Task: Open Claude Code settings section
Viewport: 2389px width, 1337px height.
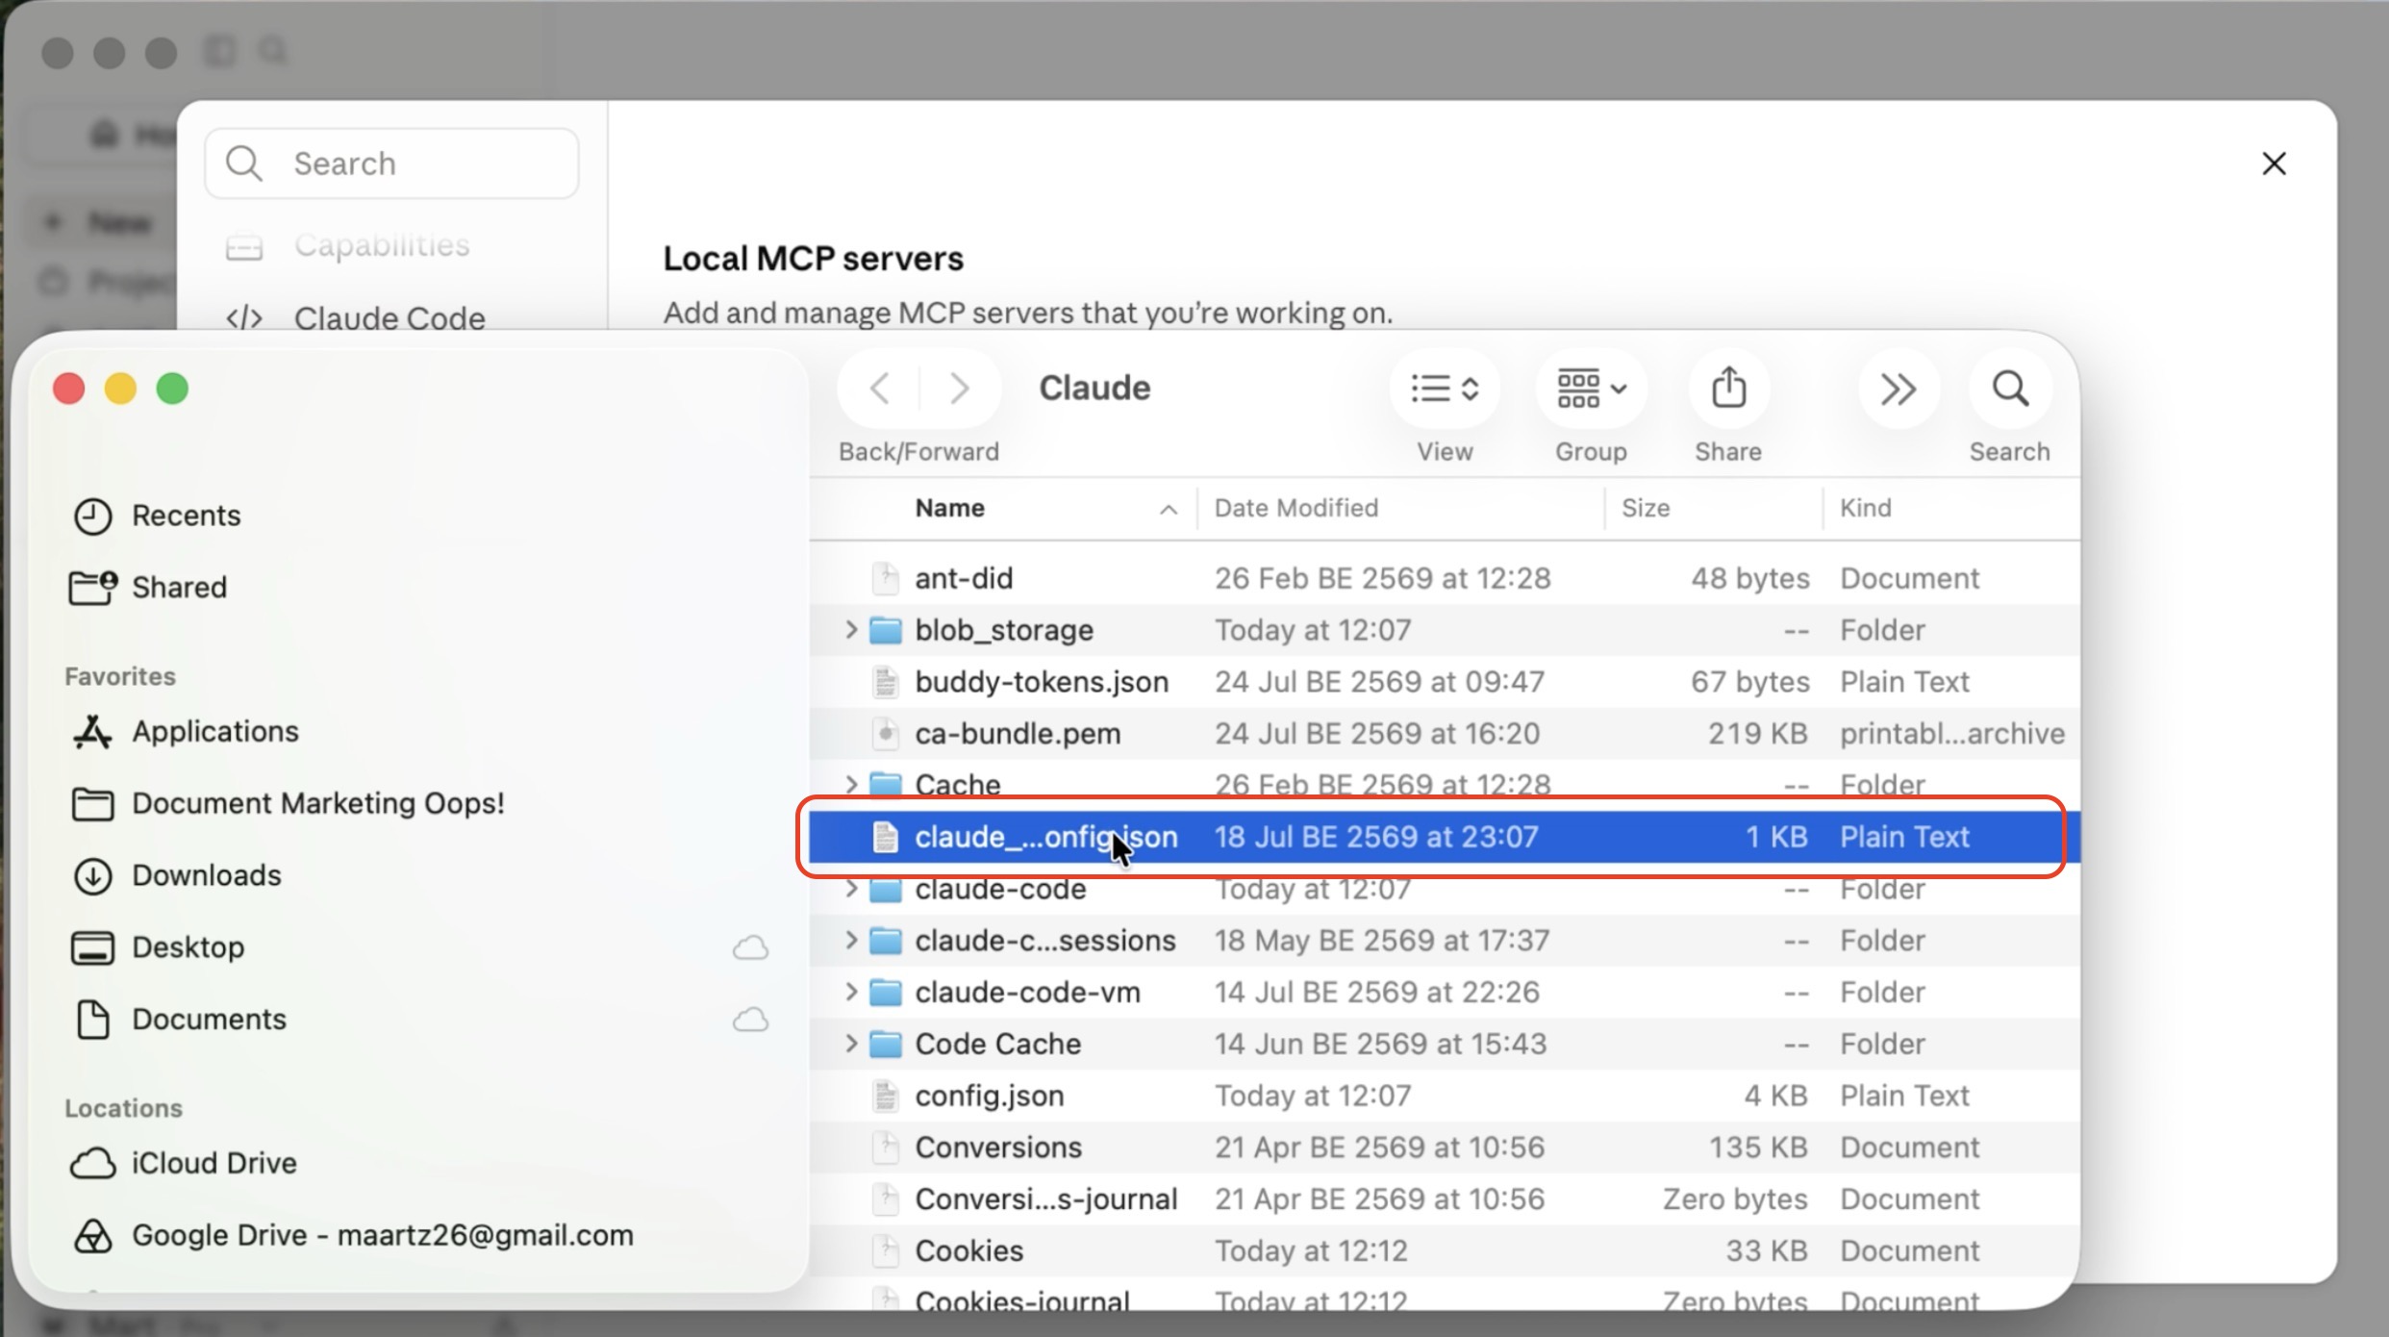Action: pos(356,317)
